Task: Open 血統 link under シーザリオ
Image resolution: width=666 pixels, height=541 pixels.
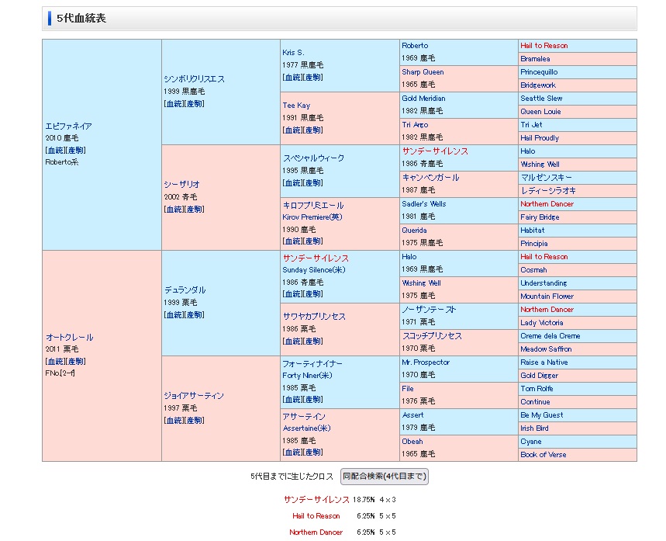Action: tap(174, 210)
